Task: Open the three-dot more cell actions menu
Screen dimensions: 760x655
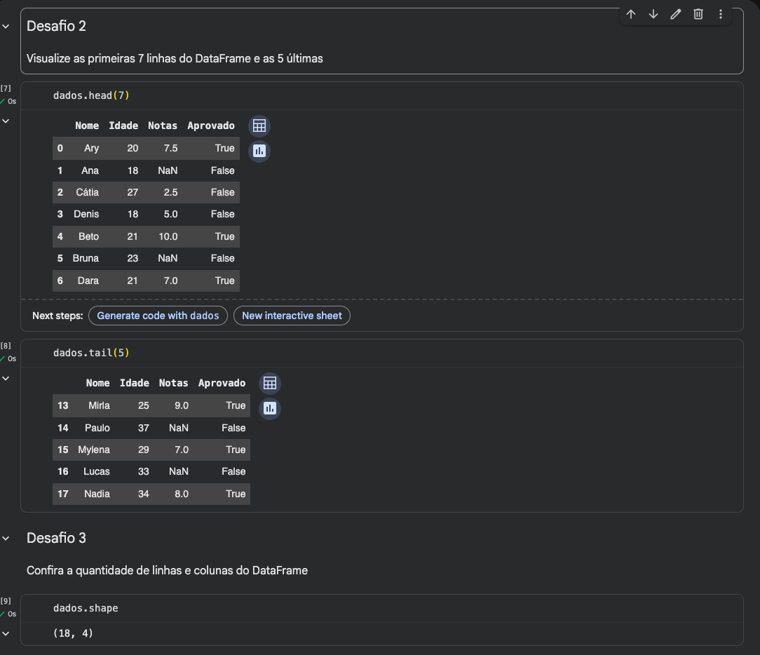Action: tap(721, 14)
